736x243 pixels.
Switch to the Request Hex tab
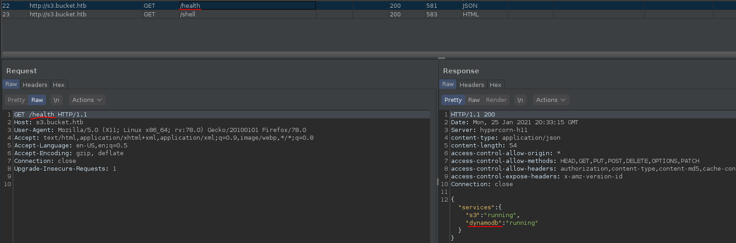point(58,85)
